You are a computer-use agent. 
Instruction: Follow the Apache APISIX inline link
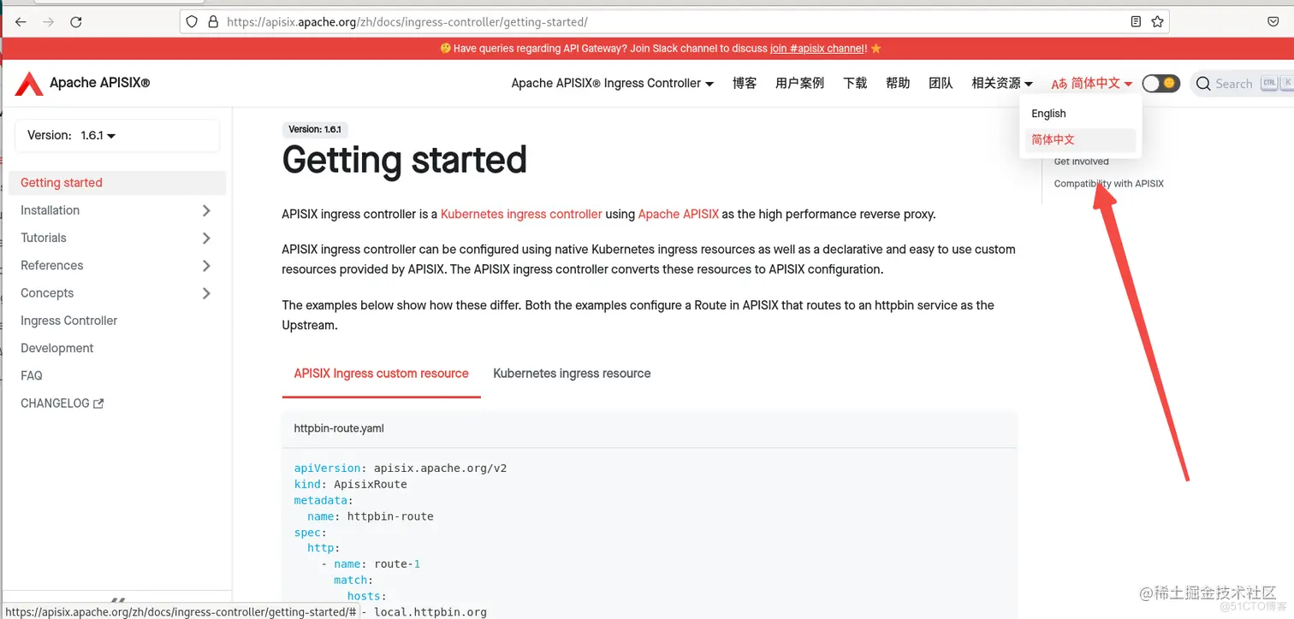pos(679,215)
